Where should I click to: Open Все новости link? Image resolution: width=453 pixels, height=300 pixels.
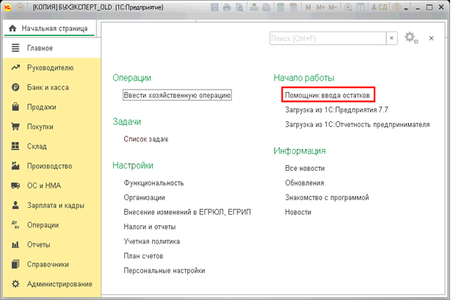point(305,168)
